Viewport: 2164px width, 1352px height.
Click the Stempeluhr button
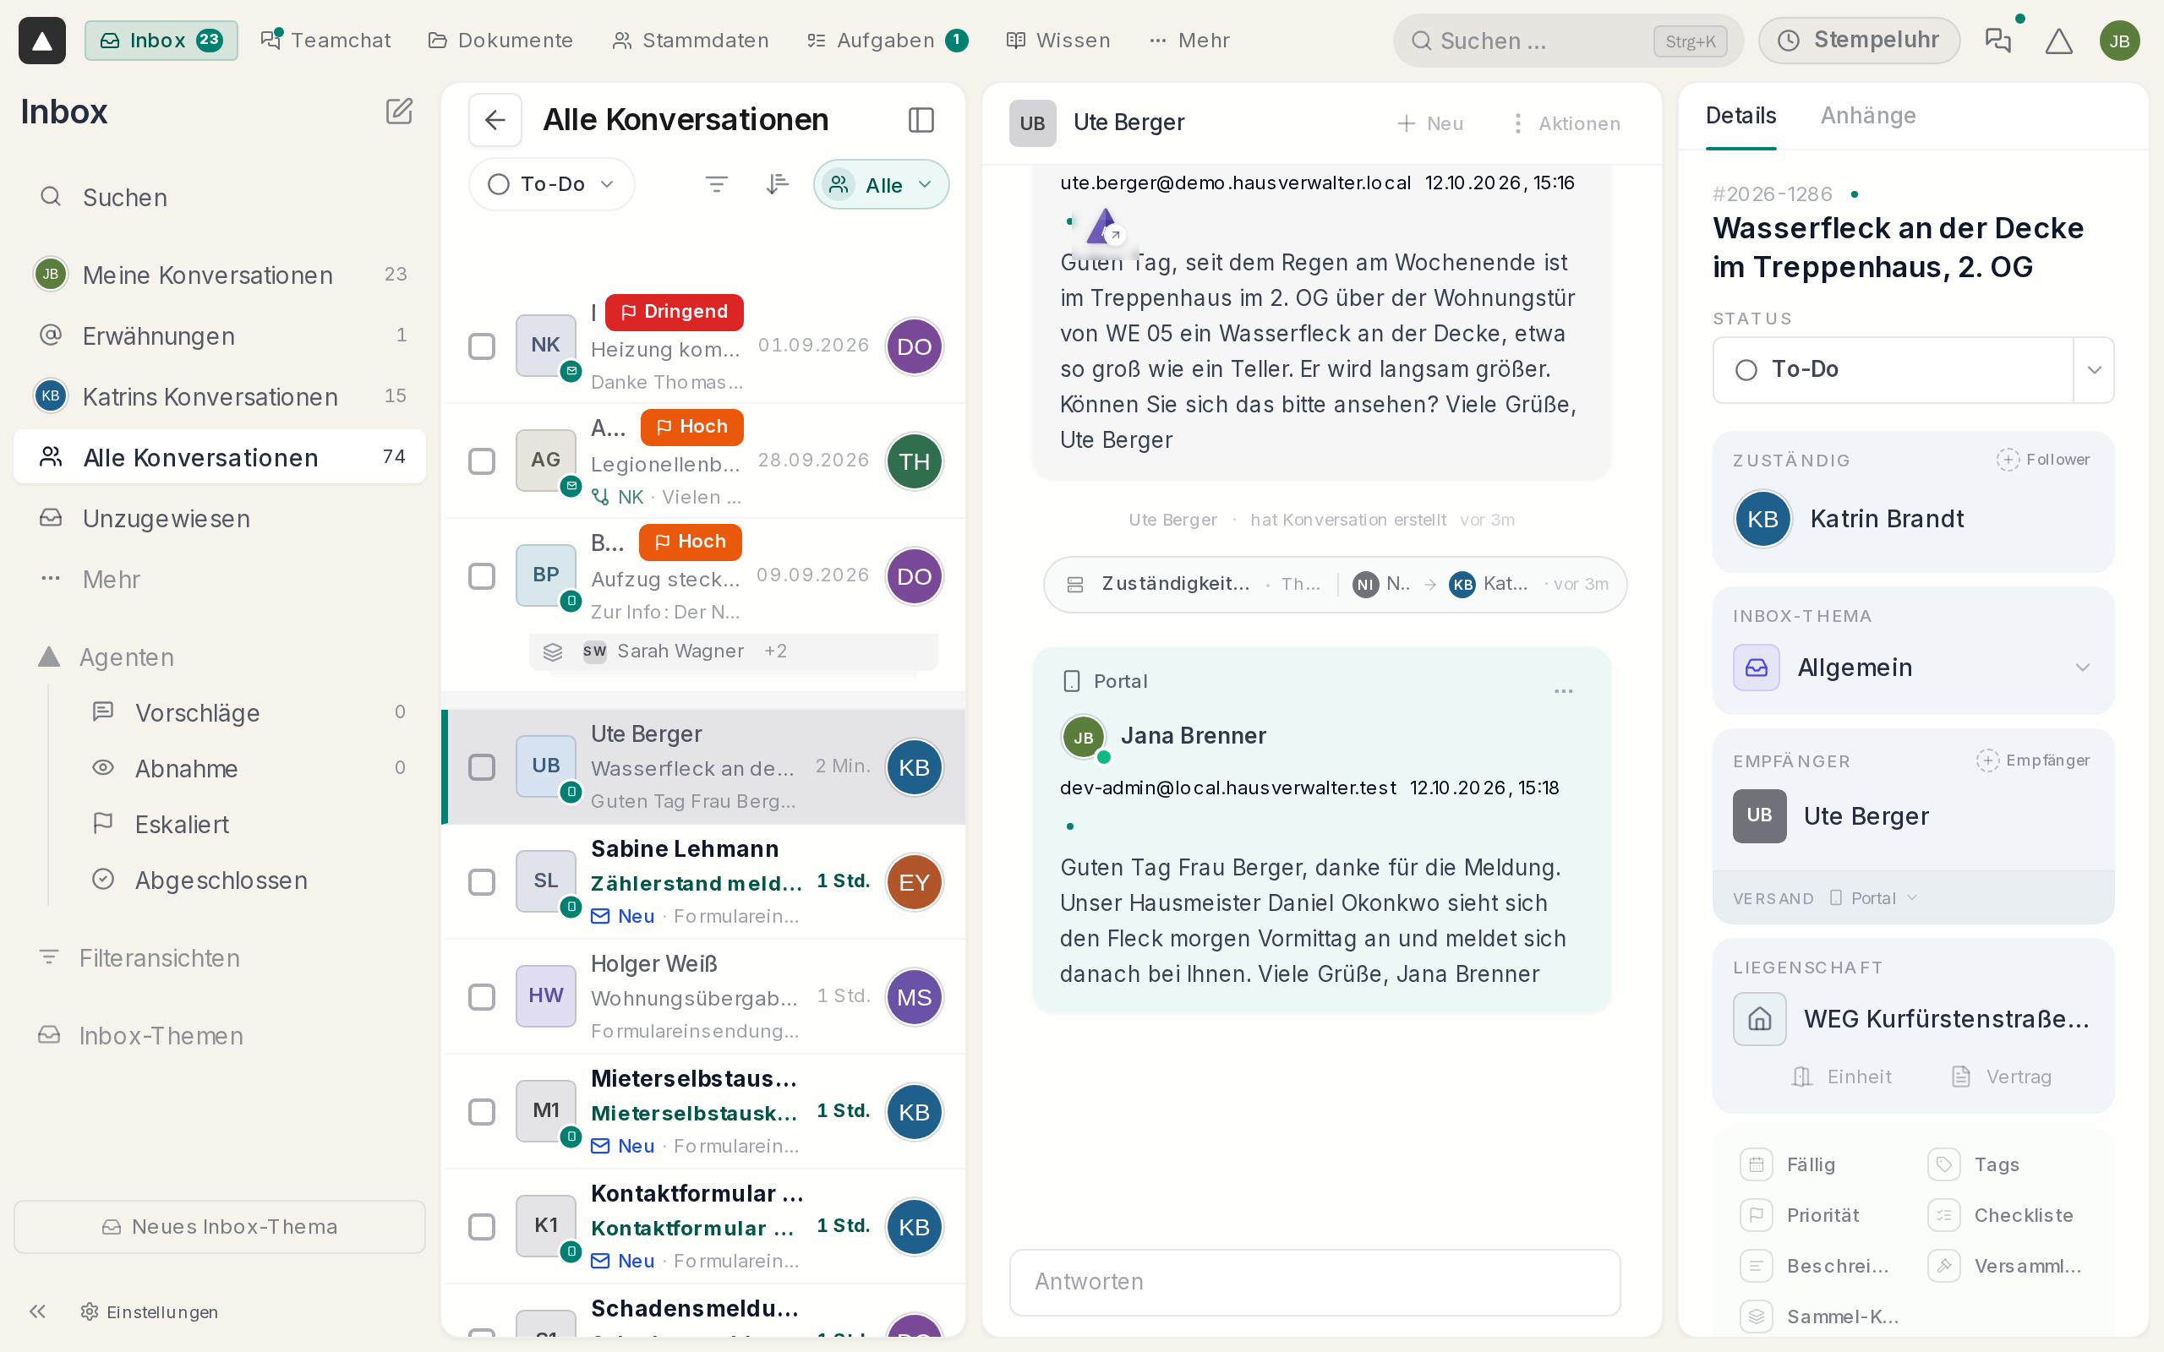(x=1859, y=41)
